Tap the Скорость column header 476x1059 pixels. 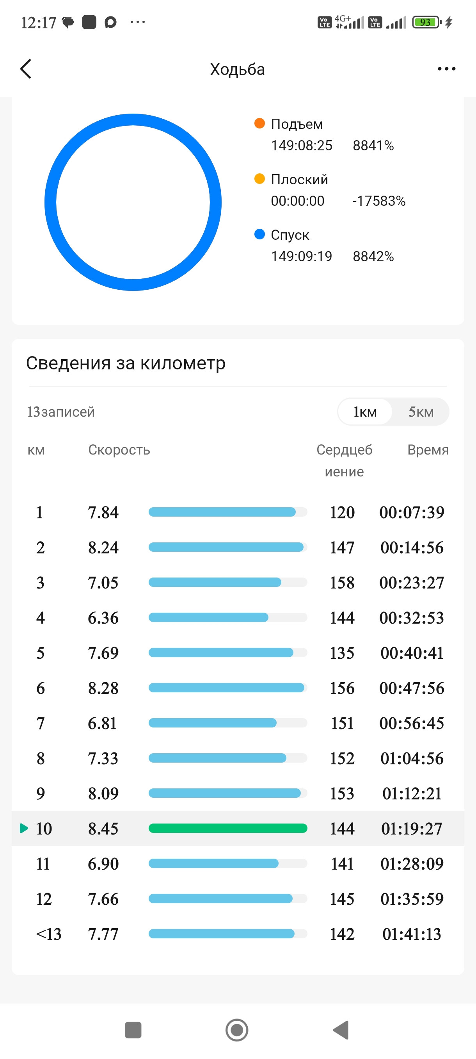(x=119, y=450)
